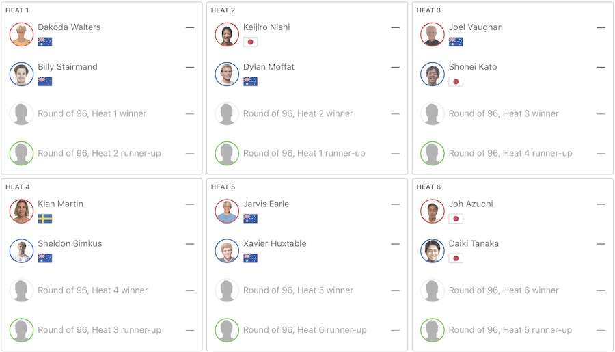This screenshot has width=615, height=352.
Task: Click the Australian flag under Billy Stairmand
Action: click(x=45, y=81)
